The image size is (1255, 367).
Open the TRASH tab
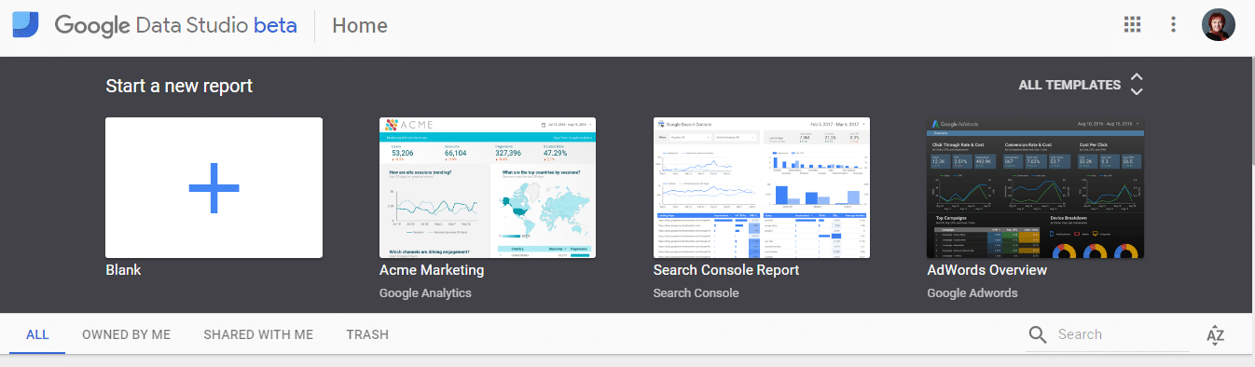(367, 334)
